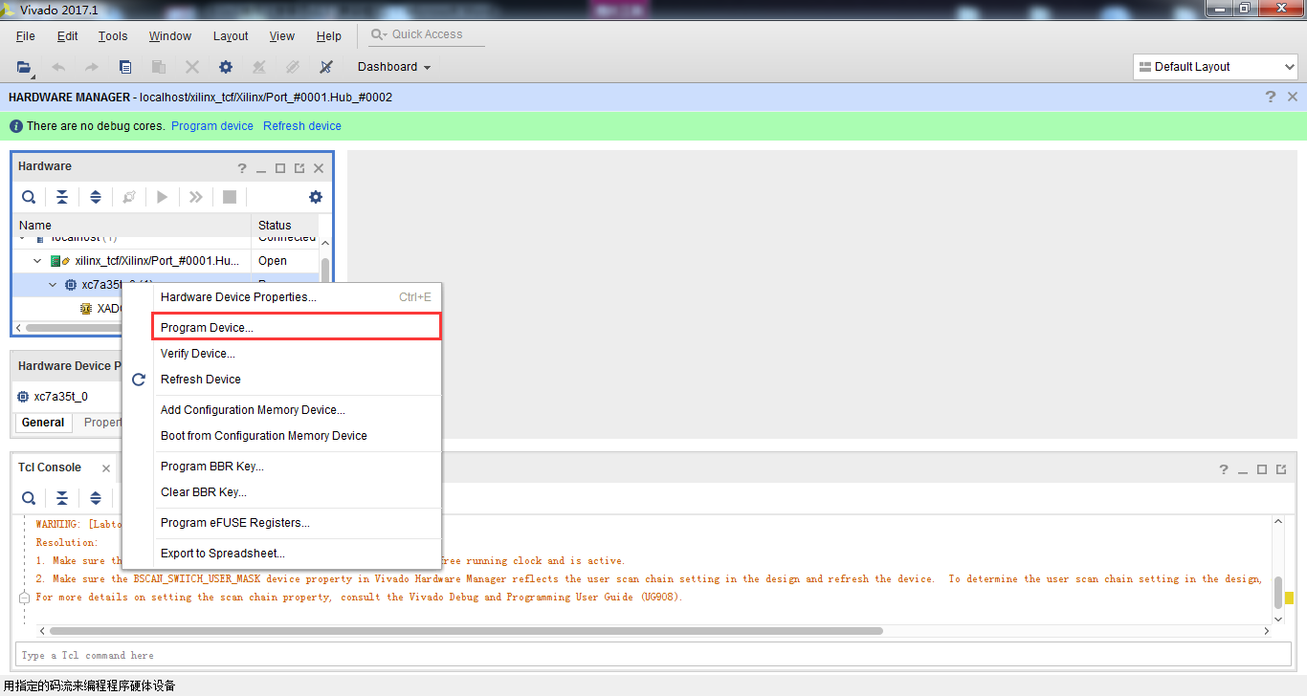
Task: Collapse the xc7a35t_0 tree node
Action: tap(53, 285)
